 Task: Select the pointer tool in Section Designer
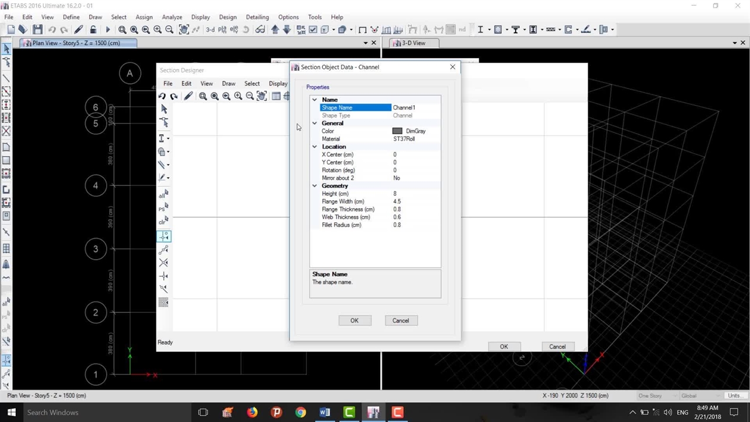click(x=163, y=109)
